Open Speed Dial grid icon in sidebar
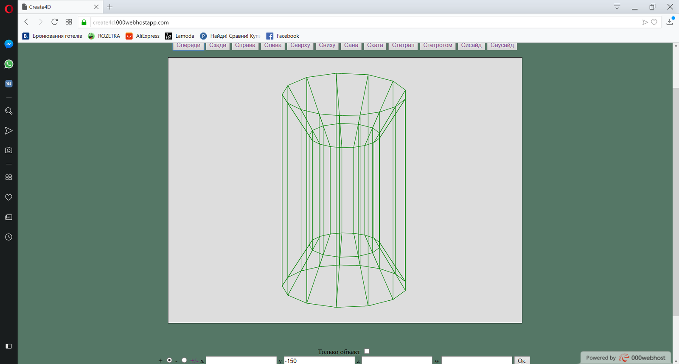This screenshot has height=364, width=679. (8, 177)
